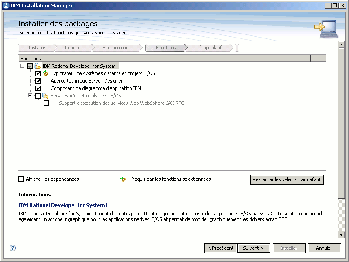Select the Fonctions wizard step
This screenshot has width=349, height=262.
coord(166,48)
